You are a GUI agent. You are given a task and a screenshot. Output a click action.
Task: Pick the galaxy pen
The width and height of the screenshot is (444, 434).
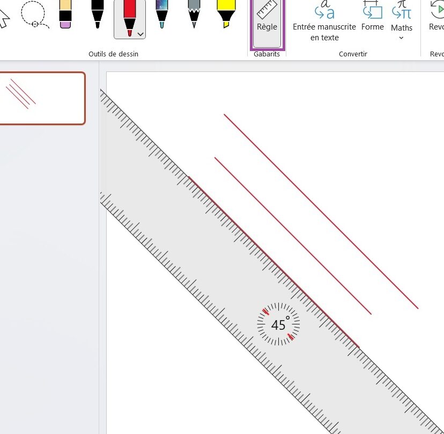162,14
